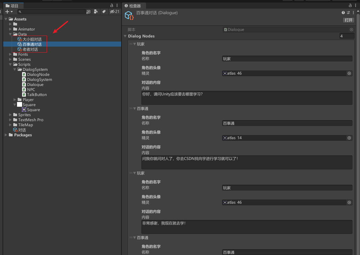Click the search by label tag icon
The height and width of the screenshot is (255, 360).
tap(104, 11)
